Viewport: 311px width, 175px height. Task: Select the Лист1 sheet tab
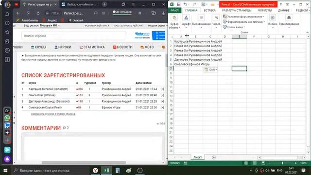pyautogui.click(x=197, y=157)
